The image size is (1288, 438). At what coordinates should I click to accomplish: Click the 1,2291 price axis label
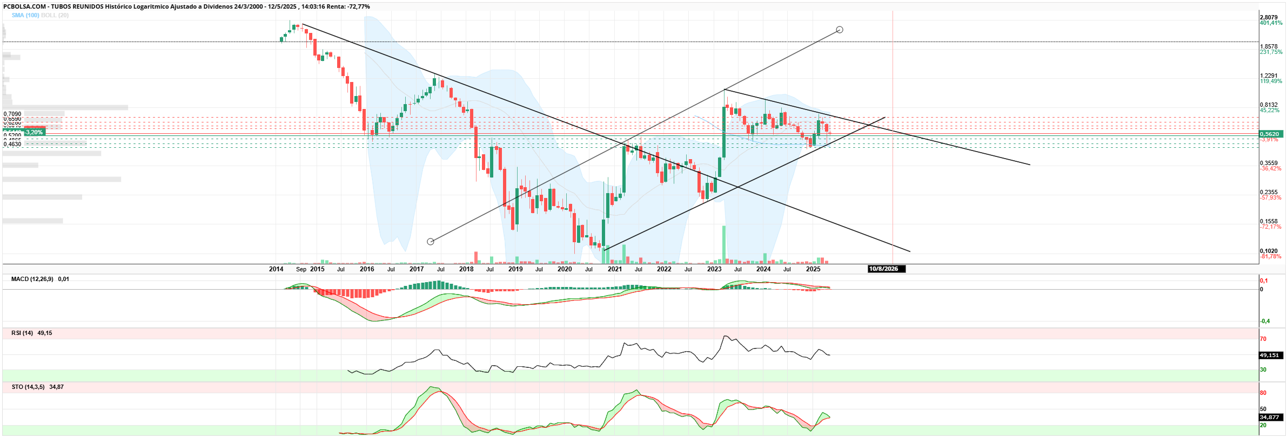(1269, 76)
